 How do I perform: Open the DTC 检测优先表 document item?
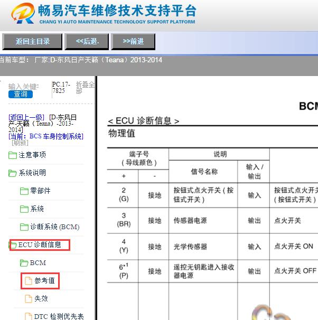tap(59, 316)
